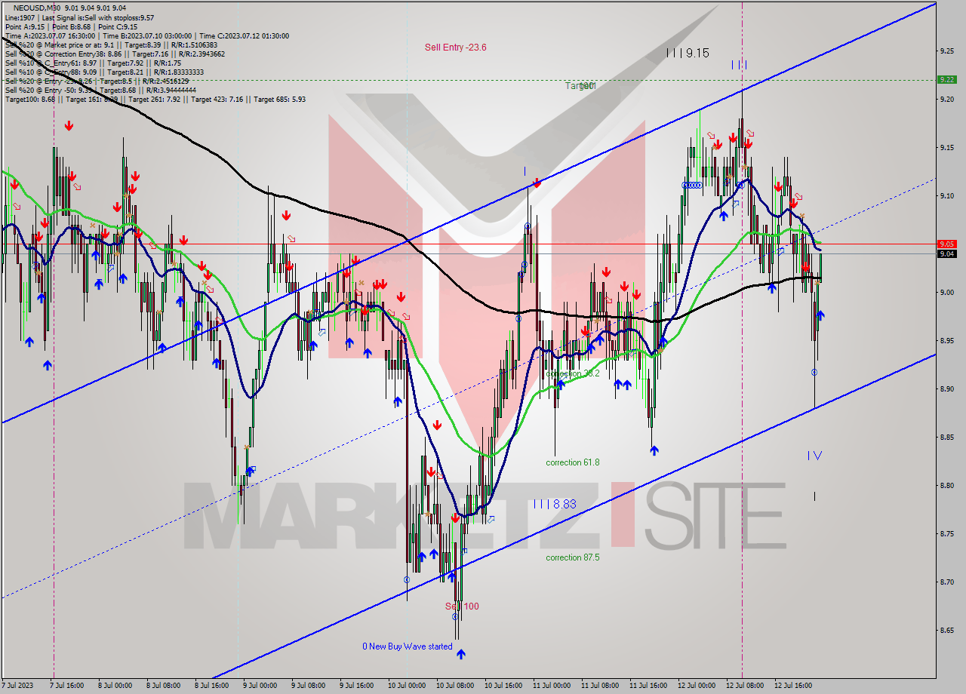This screenshot has width=966, height=694.
Task: Click the 8.95 price axis label
Action: coord(946,341)
